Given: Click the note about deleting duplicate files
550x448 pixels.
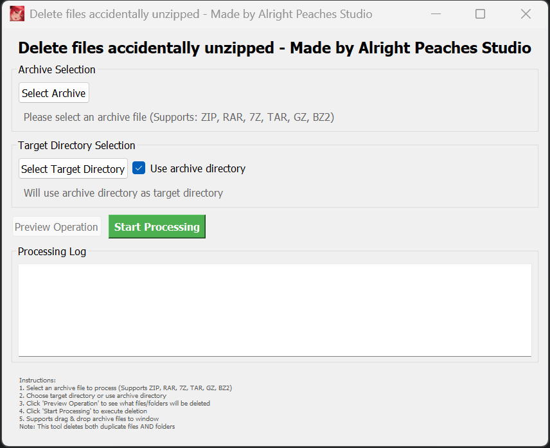Looking at the screenshot, I should click(96, 427).
